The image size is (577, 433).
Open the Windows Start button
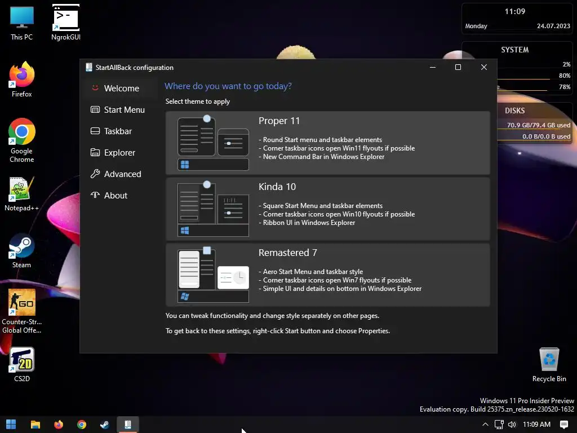[x=11, y=425]
